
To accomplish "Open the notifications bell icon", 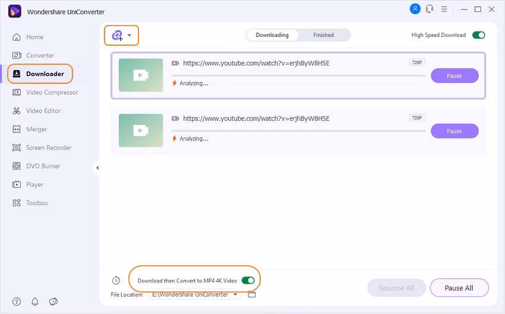I will tap(35, 302).
